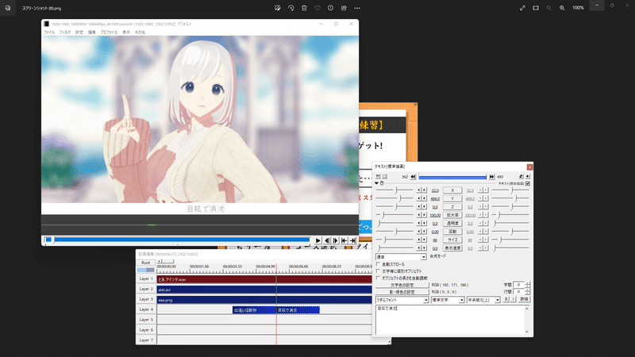The width and height of the screenshot is (635, 357).
Task: Play the video in AviUtl preview
Action: [x=318, y=240]
